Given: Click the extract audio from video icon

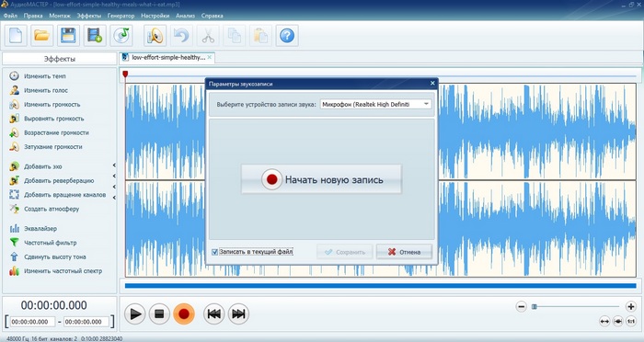Looking at the screenshot, I should pos(95,36).
